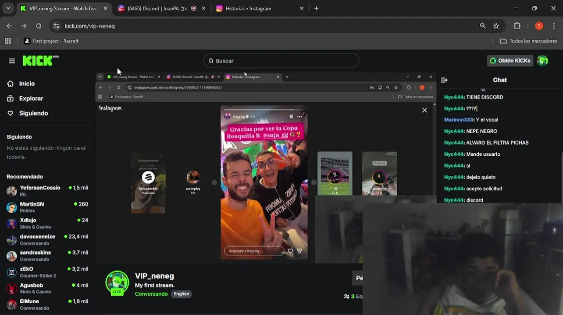Select the VIP_neneg Stream tab

click(x=64, y=8)
